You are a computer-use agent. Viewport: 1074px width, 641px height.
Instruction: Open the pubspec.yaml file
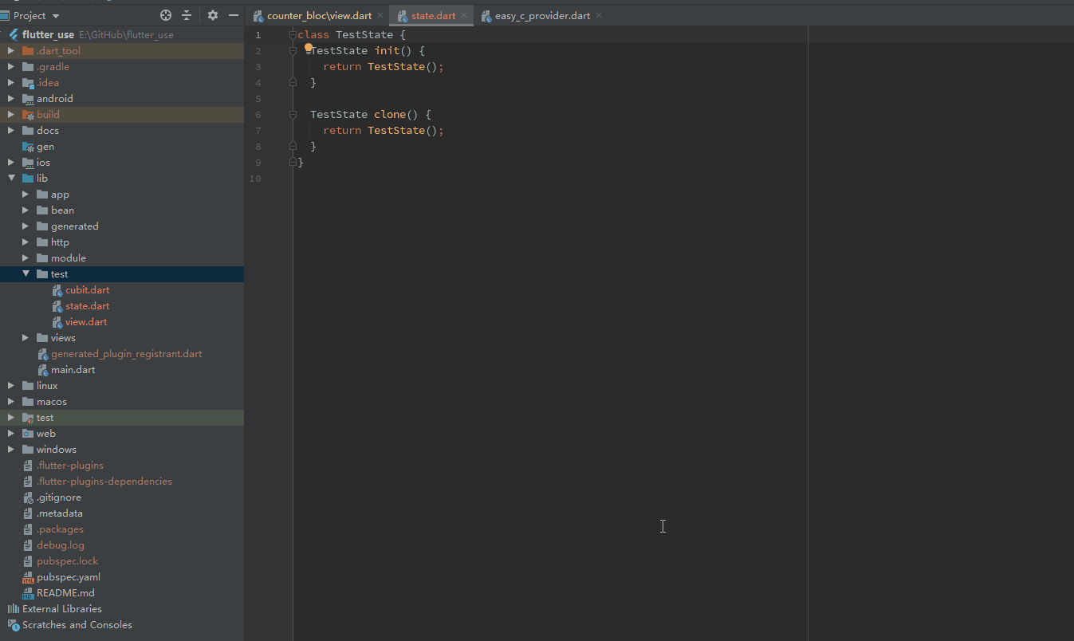tap(68, 577)
